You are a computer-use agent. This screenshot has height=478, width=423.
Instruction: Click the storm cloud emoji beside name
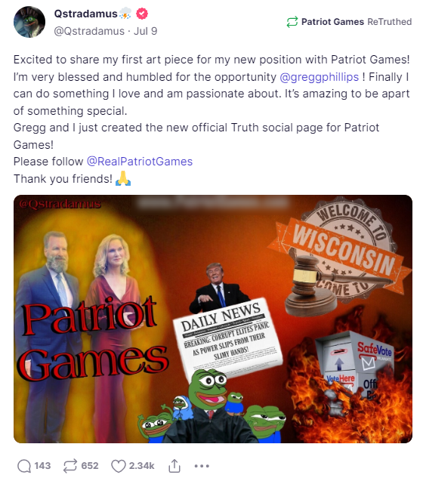[x=125, y=14]
